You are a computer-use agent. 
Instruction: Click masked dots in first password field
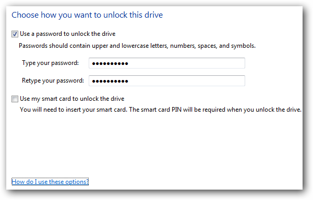110,63
